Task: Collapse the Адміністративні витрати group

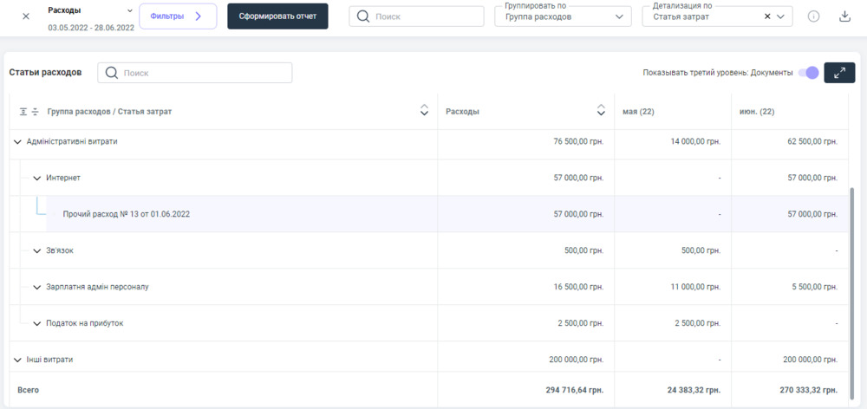Action: (x=17, y=141)
